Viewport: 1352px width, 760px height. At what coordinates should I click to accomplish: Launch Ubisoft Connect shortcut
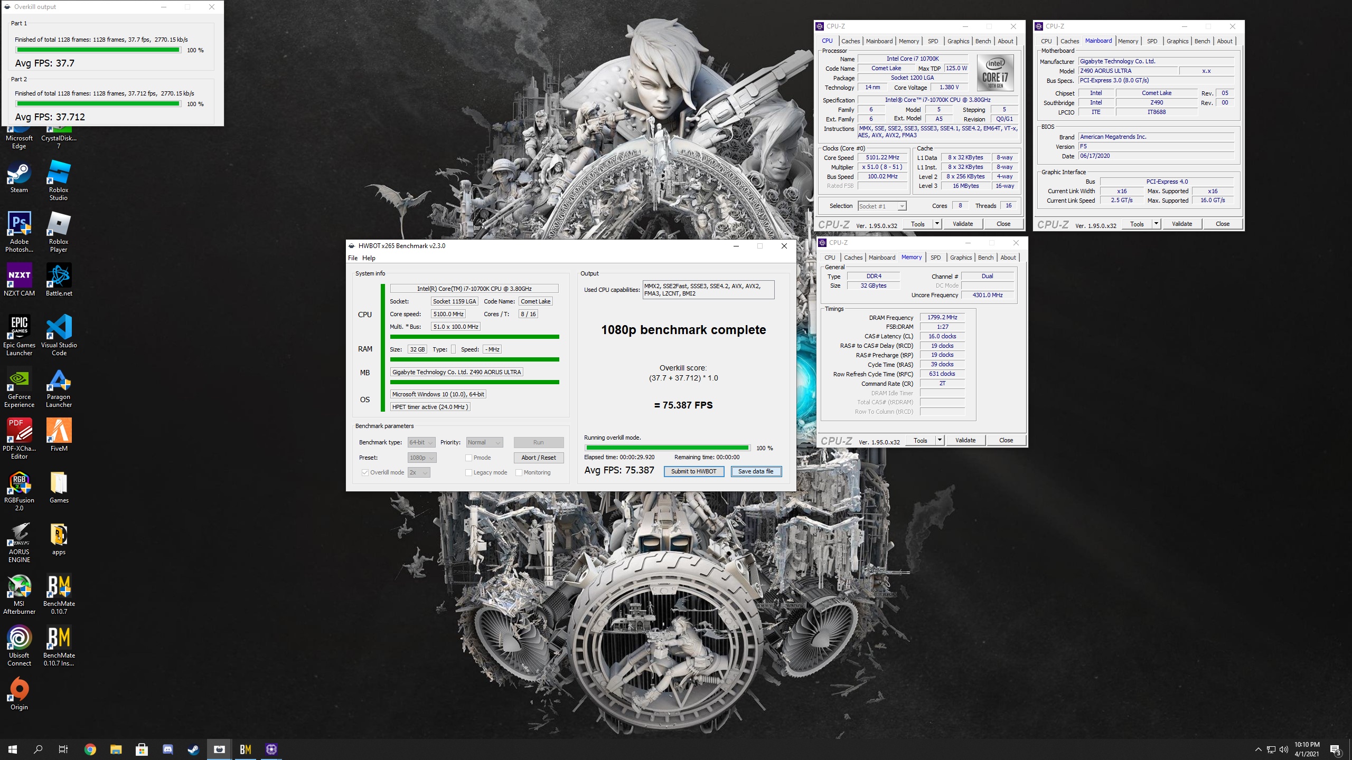19,646
